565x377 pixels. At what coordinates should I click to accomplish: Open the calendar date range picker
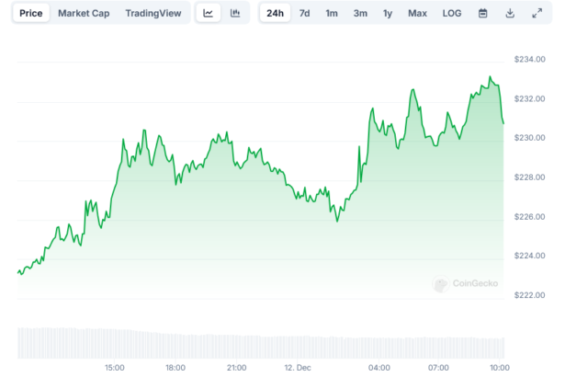click(483, 14)
